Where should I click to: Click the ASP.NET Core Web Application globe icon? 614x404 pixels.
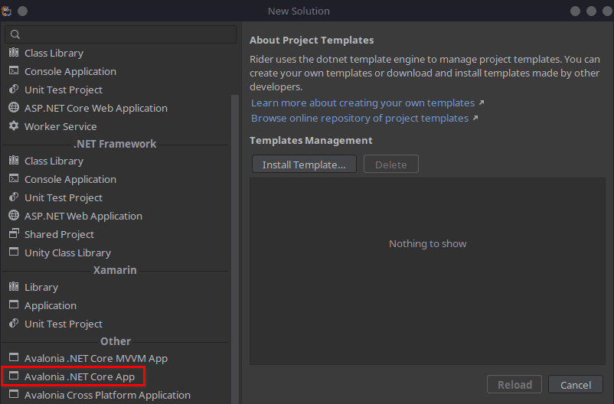click(14, 107)
